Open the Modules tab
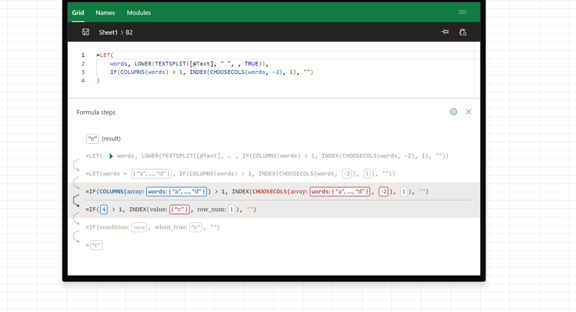 (139, 13)
